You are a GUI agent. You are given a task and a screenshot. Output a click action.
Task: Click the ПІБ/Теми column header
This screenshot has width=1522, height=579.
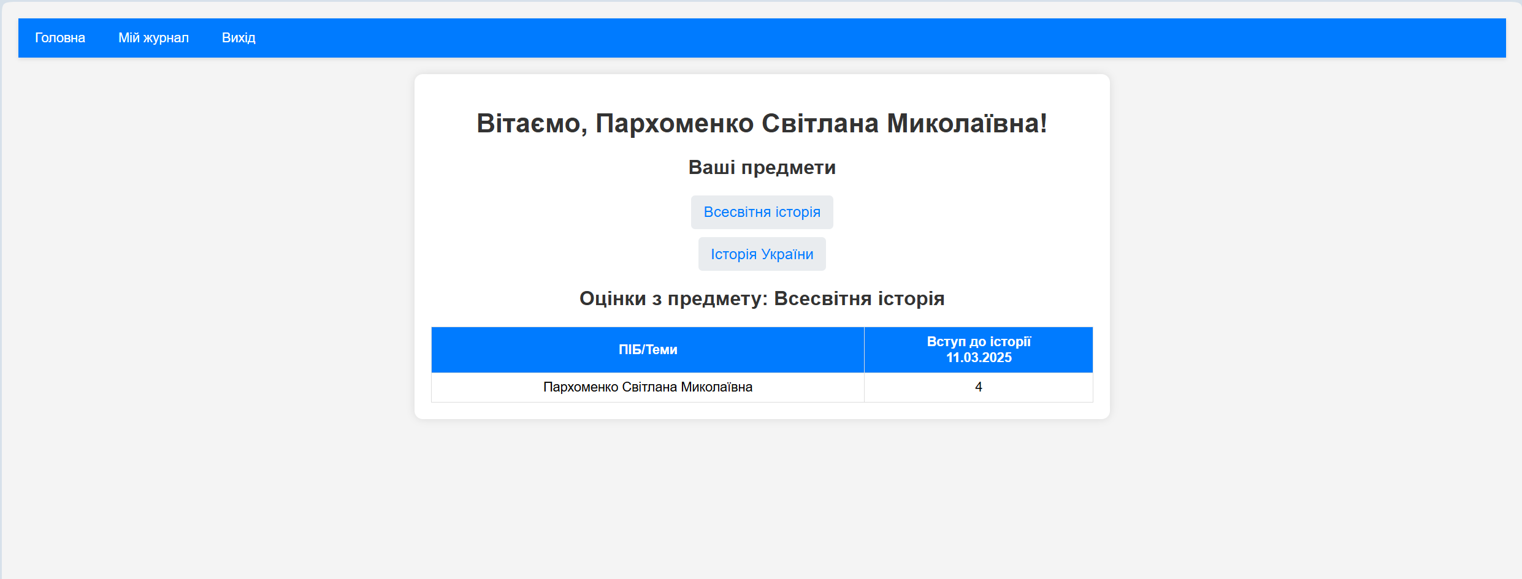(648, 350)
